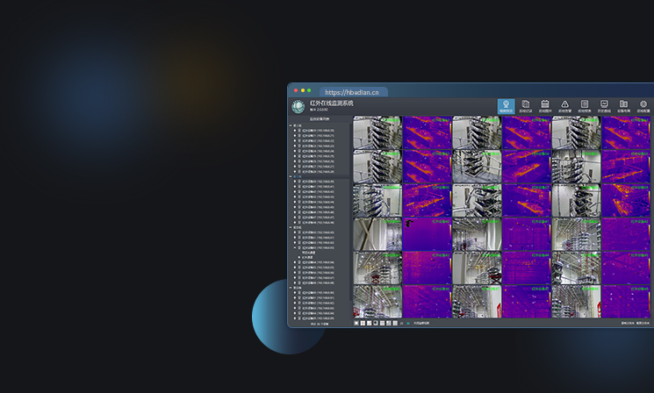This screenshot has width=654, height=393.
Task: Collapse the bottom-most device group in tree
Action: pyautogui.click(x=291, y=288)
